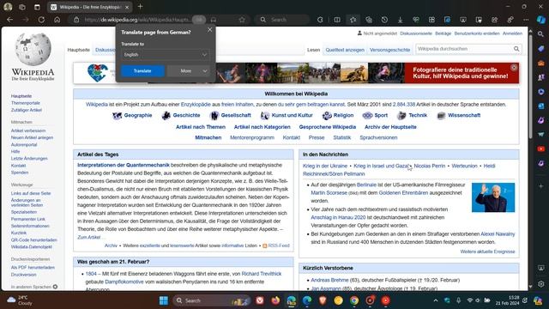Bookmark this page with the star icon

pos(242,20)
